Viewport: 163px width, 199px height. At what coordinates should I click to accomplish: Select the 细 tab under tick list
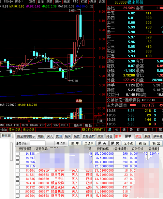pos(124,130)
